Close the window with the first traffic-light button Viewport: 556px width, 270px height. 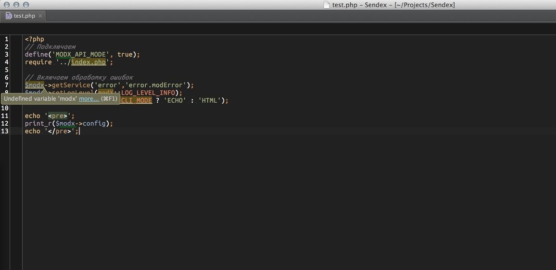coord(6,5)
